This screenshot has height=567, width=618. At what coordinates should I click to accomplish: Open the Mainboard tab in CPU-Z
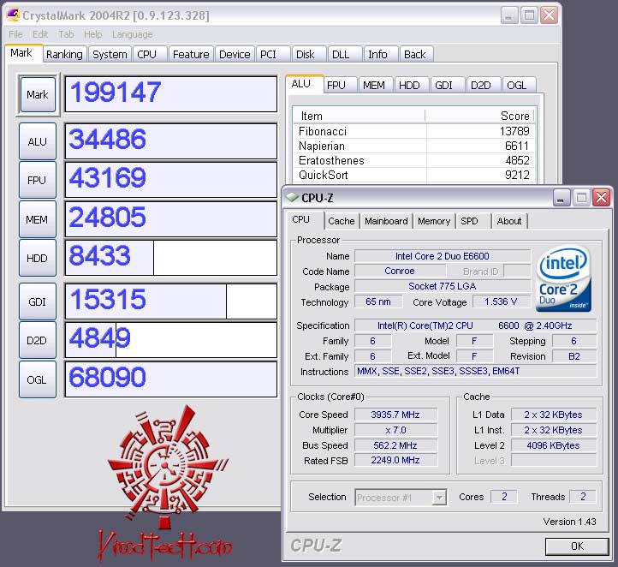tap(386, 221)
